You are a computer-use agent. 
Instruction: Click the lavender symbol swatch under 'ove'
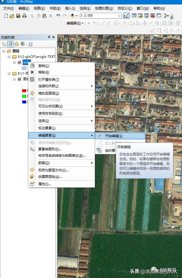pos(24,68)
